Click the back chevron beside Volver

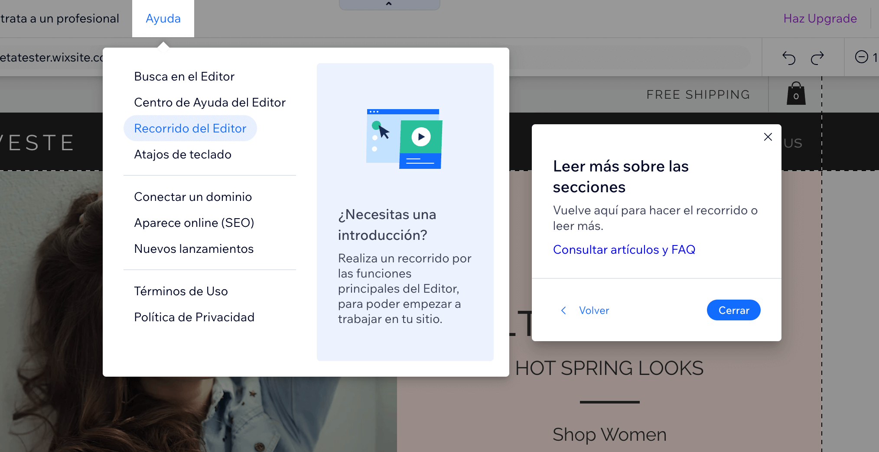point(563,310)
